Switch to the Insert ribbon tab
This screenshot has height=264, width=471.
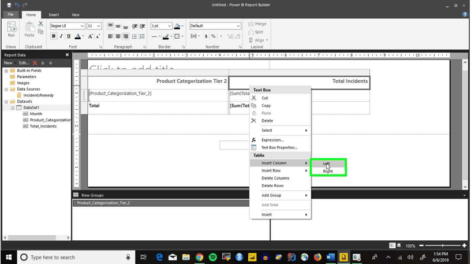coord(54,15)
